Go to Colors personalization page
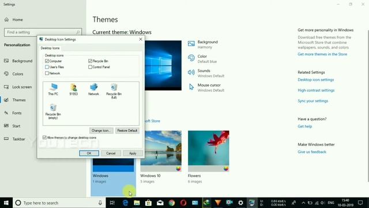This screenshot has width=369, height=208. 14,74
